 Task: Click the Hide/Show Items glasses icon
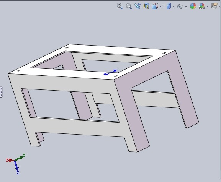point(180,6)
